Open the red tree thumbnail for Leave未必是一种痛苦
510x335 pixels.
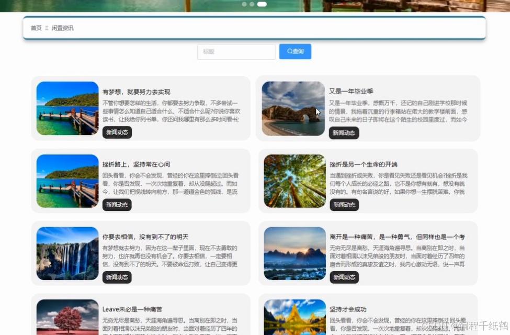[x=67, y=317]
